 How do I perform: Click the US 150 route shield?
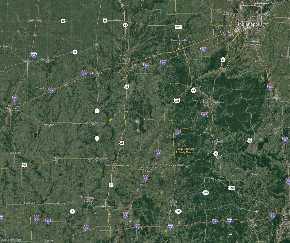click(231, 188)
